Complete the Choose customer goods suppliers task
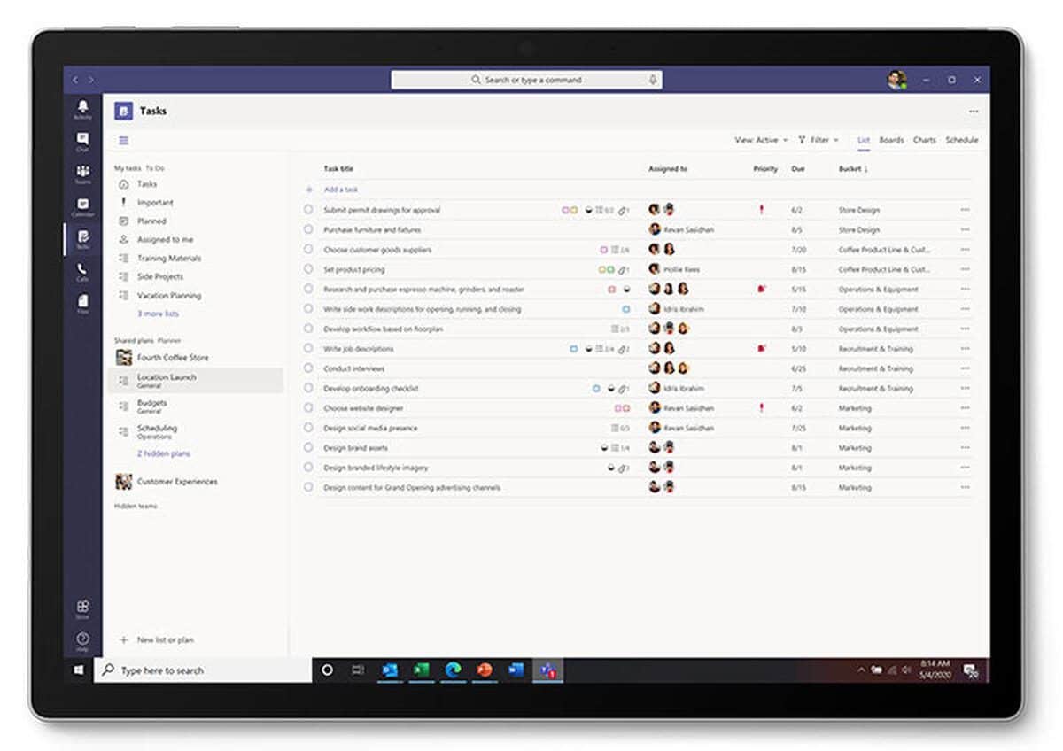1063x751 pixels. coord(308,250)
